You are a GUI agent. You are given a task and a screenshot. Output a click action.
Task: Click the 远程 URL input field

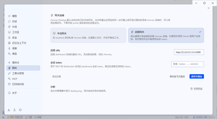pyautogui.click(x=189, y=52)
